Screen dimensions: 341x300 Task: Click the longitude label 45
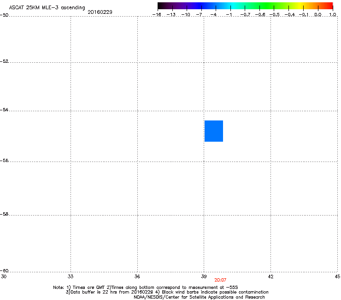pyautogui.click(x=337, y=276)
